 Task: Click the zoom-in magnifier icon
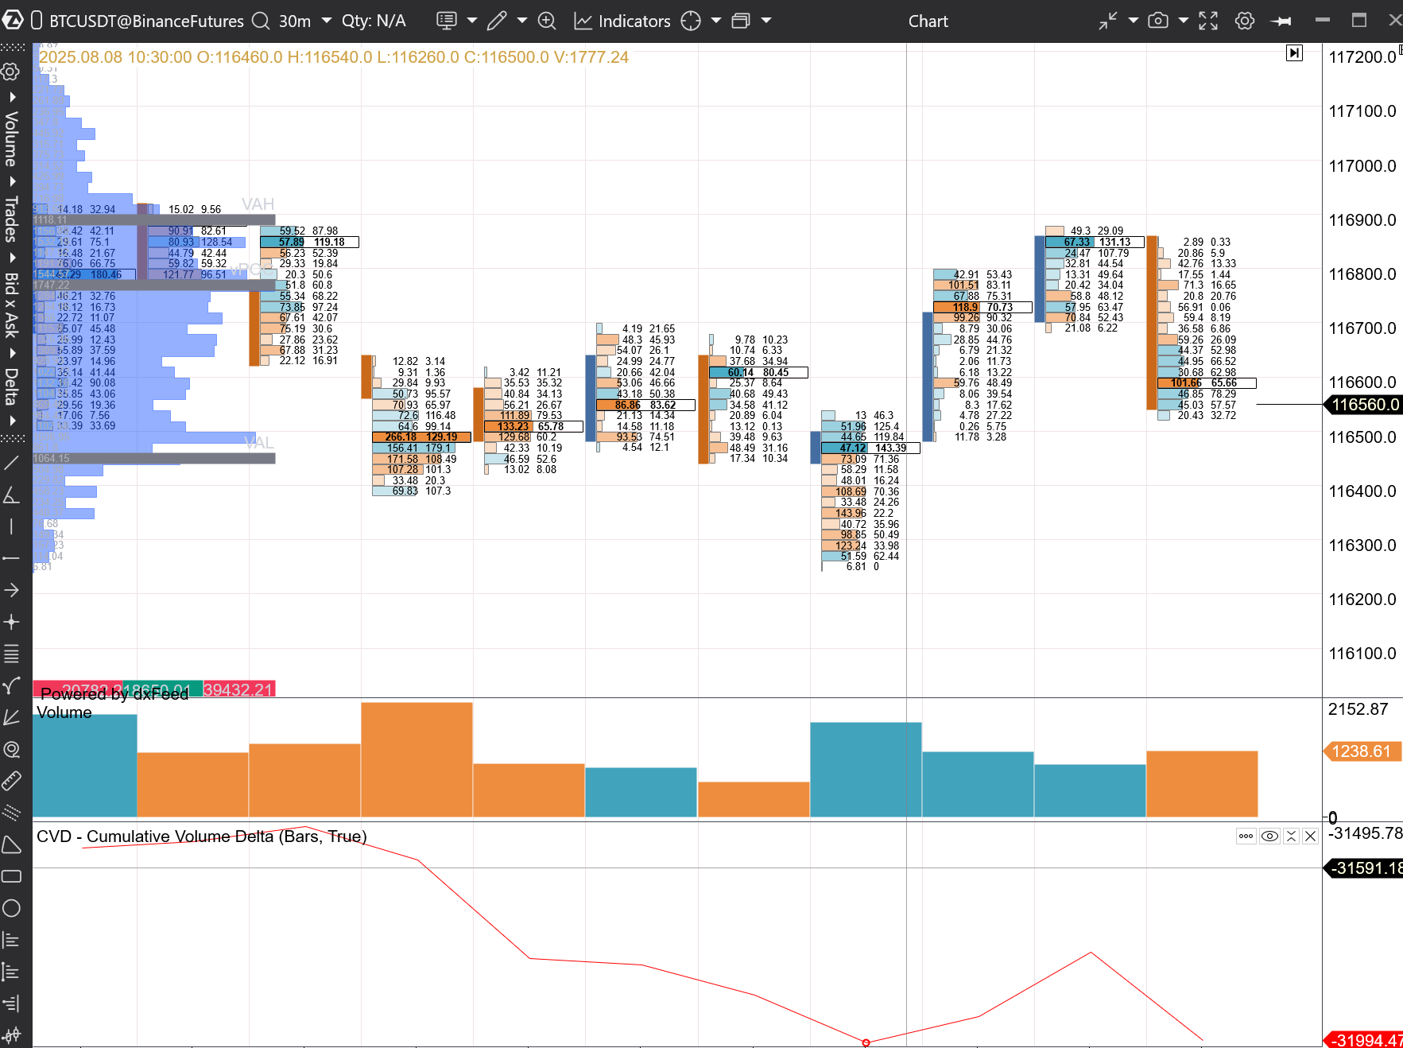(547, 21)
